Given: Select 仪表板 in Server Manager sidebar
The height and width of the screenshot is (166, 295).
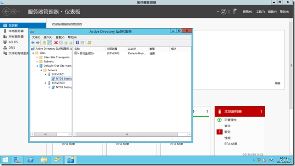Looking at the screenshot, I should tap(23, 25).
